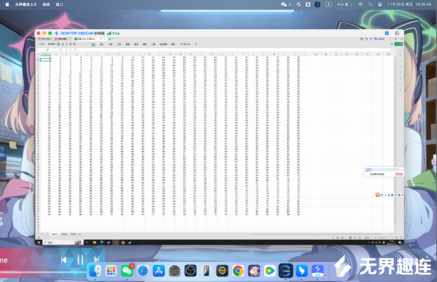Open the File menu dropdown in WPS
Image resolution: width=437 pixels, height=282 pixels.
point(41,44)
